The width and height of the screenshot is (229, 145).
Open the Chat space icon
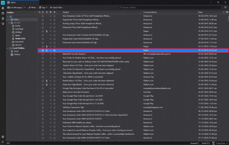(x=3, y=24)
